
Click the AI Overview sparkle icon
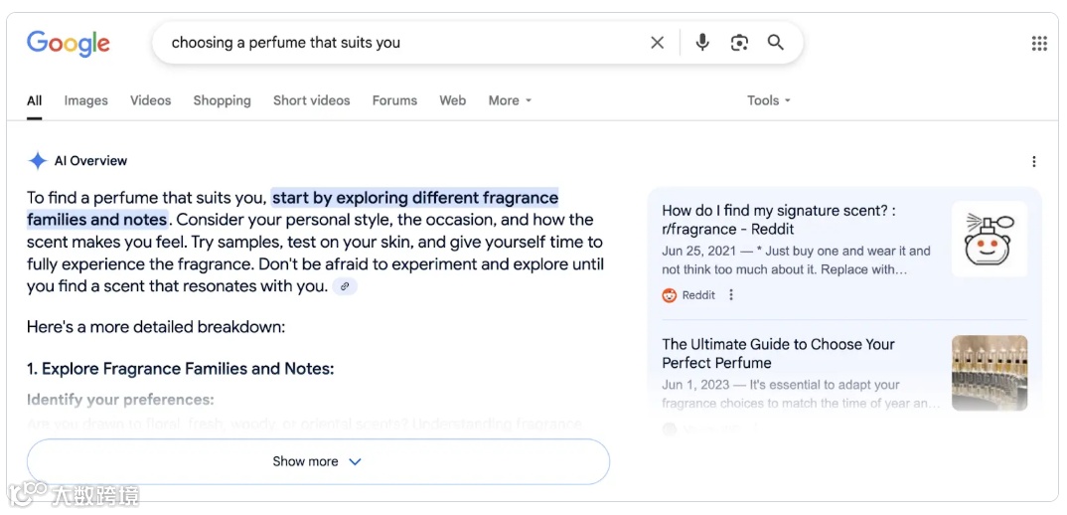pos(37,161)
